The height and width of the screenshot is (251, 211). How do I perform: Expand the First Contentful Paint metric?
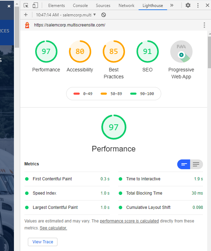[x=67, y=179]
